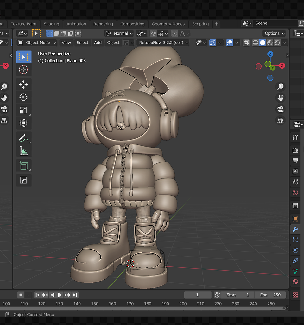This screenshot has height=325, width=304.
Task: Open the View Layer properties tab
Action: (295, 171)
